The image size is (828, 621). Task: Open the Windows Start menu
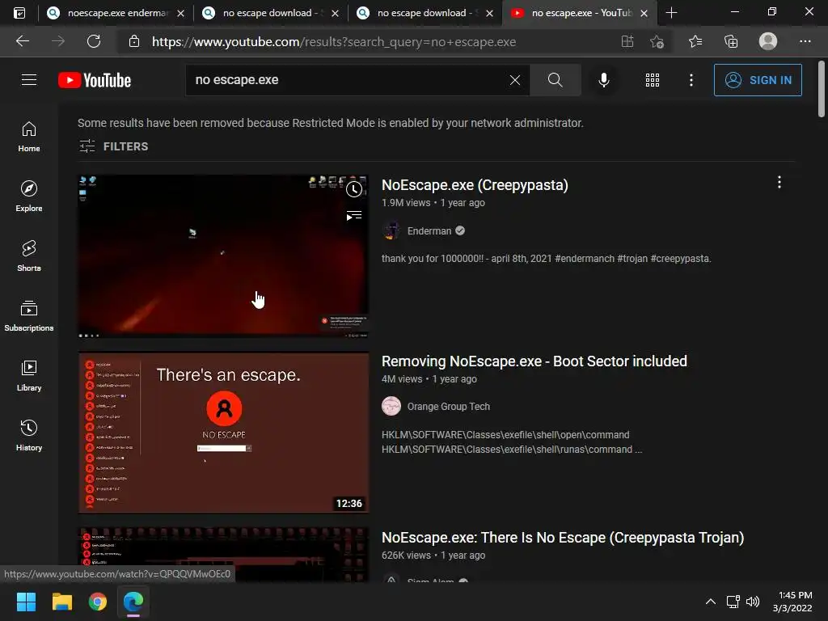click(x=26, y=602)
